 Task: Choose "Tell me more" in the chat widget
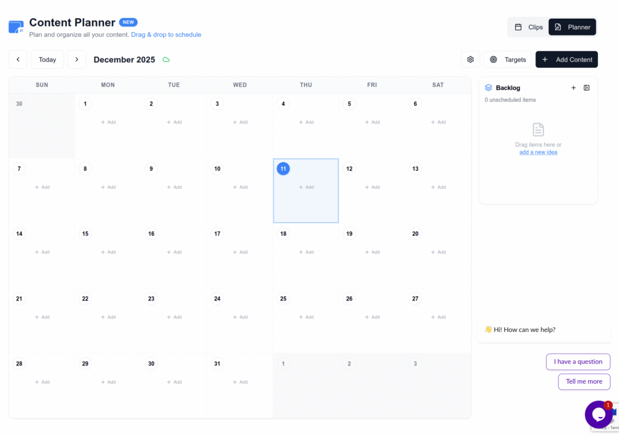pos(583,381)
